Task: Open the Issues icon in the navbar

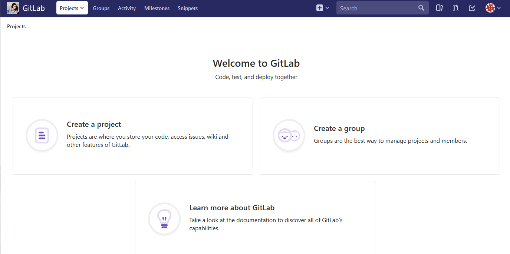Action: 439,8
